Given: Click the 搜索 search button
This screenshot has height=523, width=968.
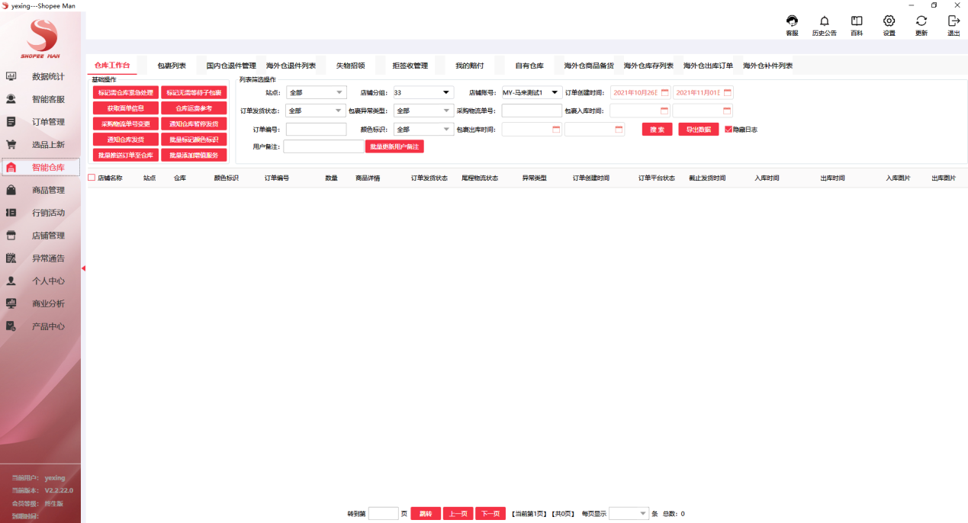Looking at the screenshot, I should point(656,129).
